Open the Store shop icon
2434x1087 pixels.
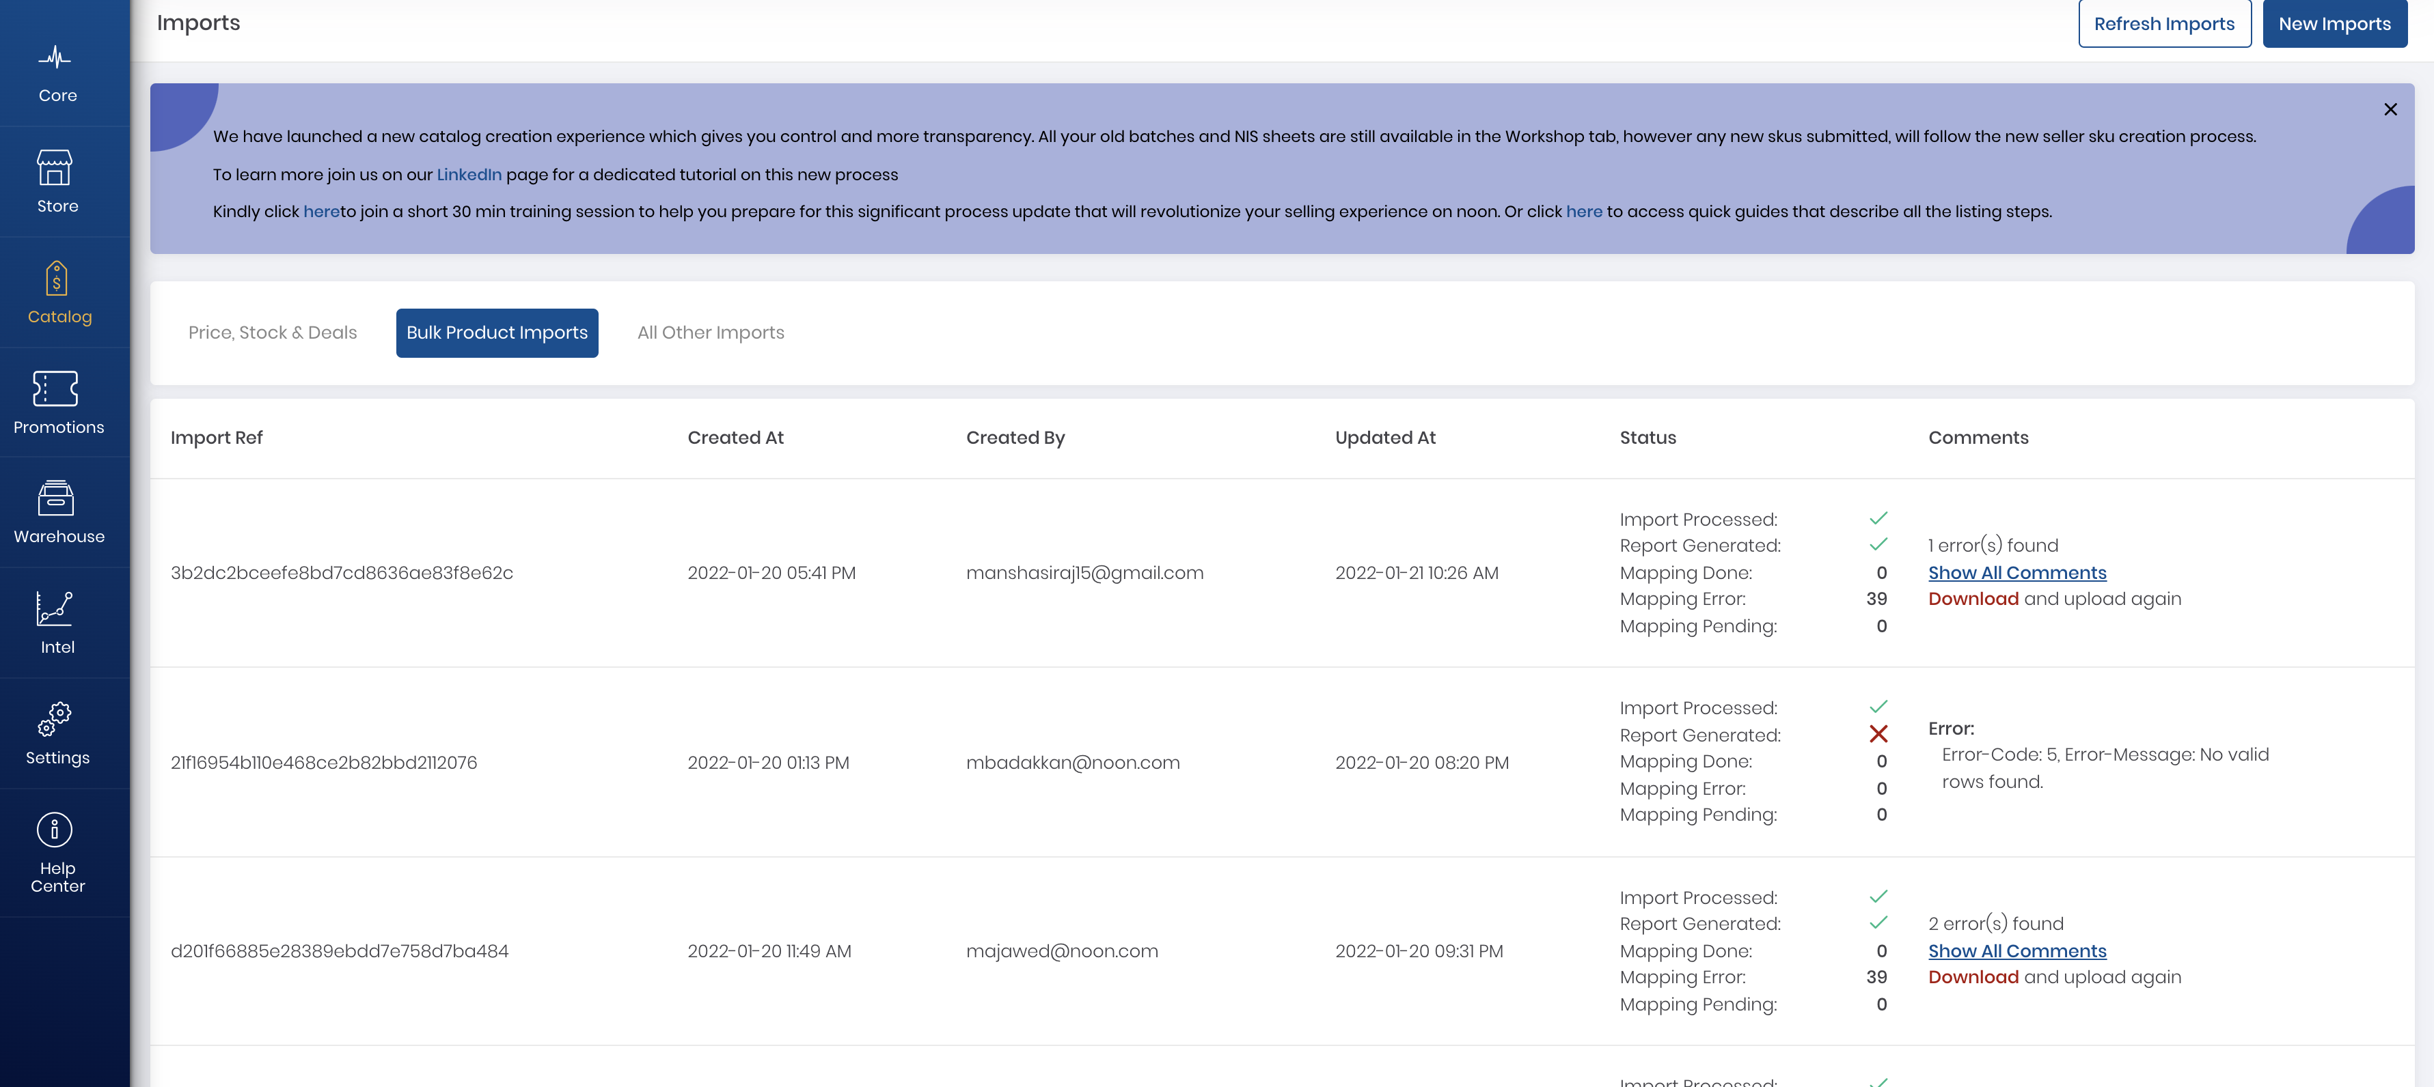55,168
